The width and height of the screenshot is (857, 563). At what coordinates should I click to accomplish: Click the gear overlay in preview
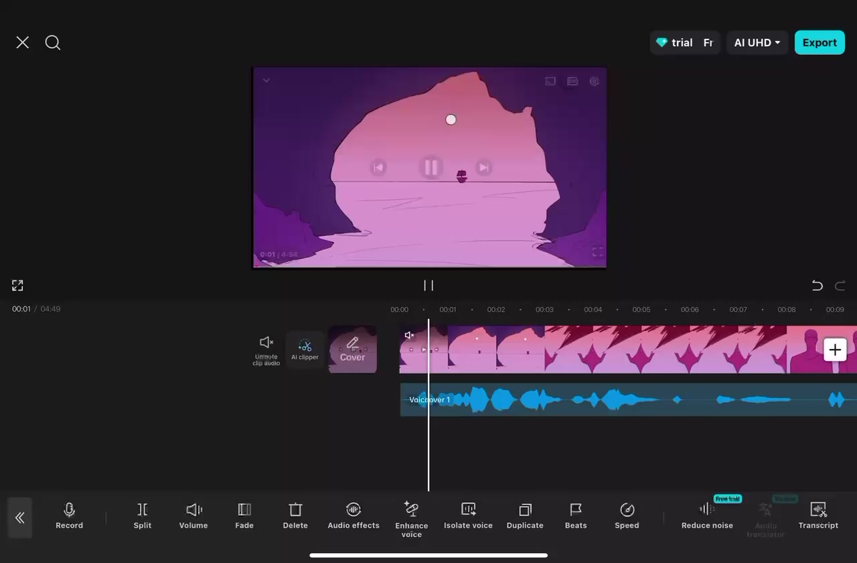[594, 81]
